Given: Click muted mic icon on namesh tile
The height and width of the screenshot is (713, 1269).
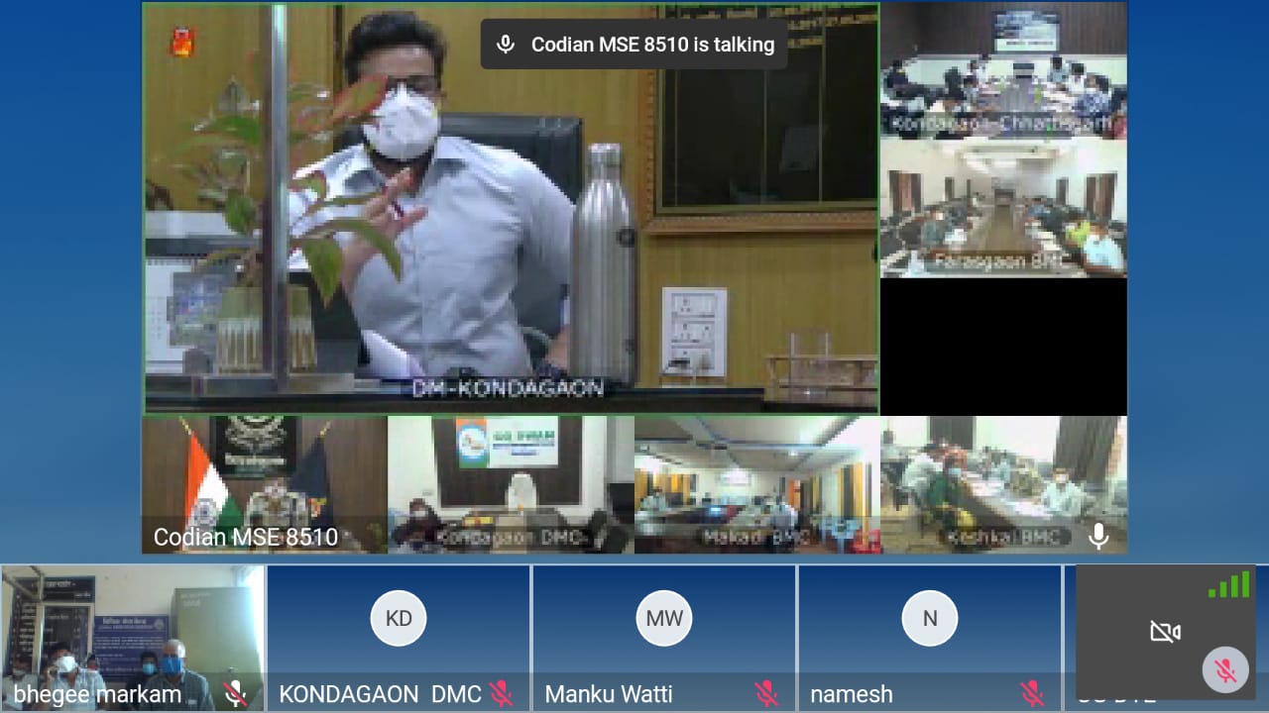Looking at the screenshot, I should tap(1032, 693).
